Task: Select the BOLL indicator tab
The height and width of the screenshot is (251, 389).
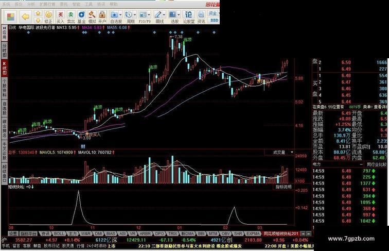Action: (59, 233)
